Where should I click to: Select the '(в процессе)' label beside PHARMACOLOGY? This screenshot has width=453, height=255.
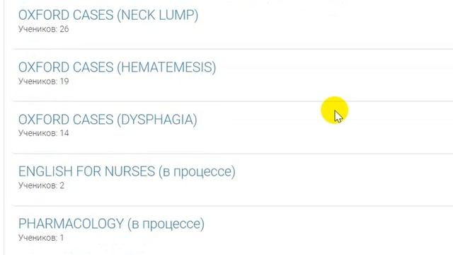[166, 224]
